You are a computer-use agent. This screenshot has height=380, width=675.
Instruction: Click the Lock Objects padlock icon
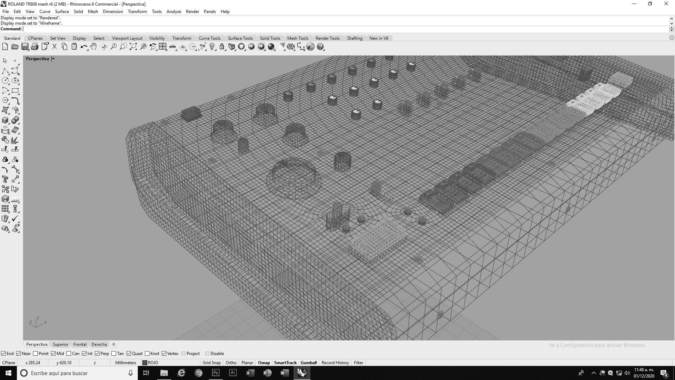[x=222, y=47]
